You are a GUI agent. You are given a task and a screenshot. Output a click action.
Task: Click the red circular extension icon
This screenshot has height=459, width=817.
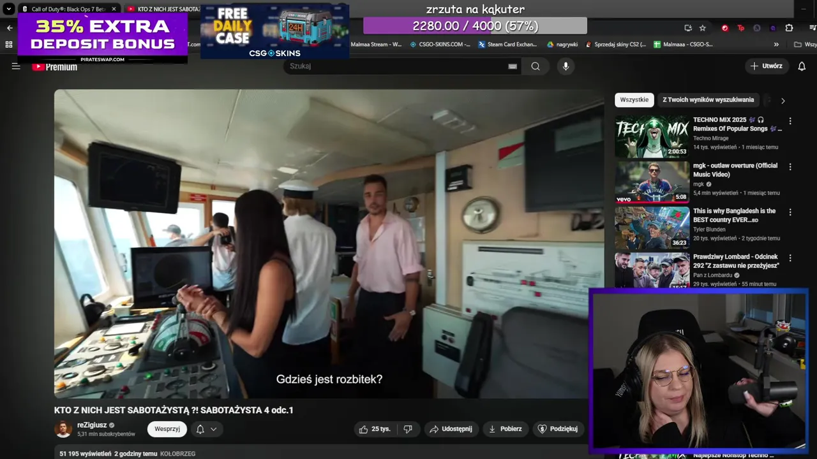(x=724, y=28)
